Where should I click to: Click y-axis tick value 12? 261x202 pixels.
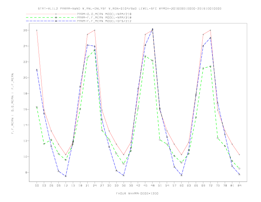tap(25, 141)
